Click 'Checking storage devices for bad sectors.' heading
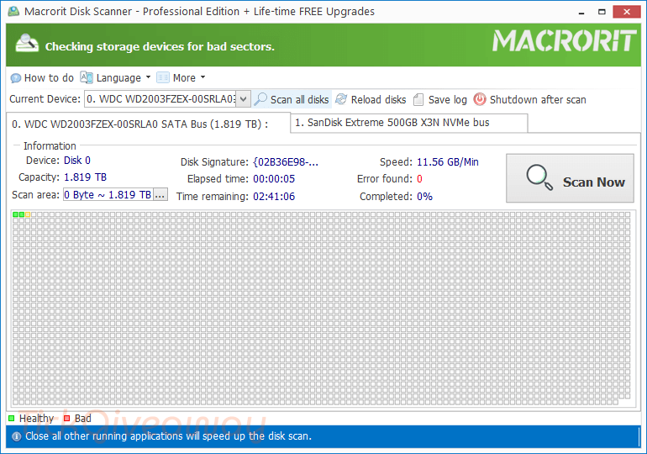 [160, 46]
